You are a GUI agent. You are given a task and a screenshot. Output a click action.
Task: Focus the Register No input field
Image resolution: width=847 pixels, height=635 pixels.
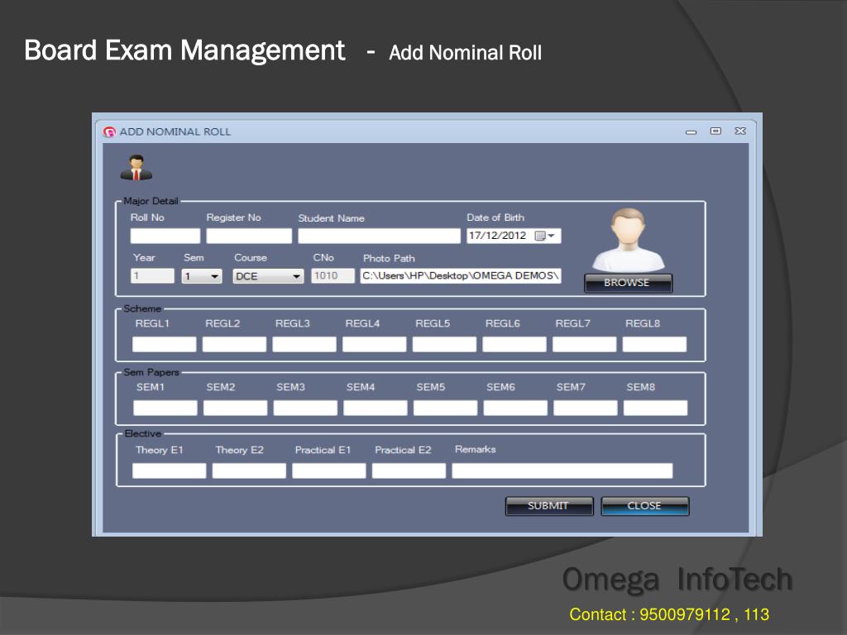tap(249, 236)
